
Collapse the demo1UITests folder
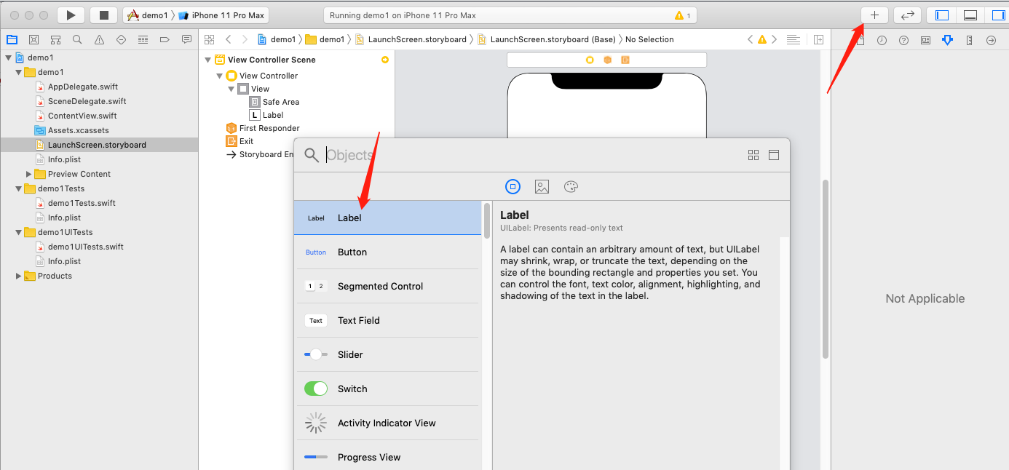coord(19,232)
